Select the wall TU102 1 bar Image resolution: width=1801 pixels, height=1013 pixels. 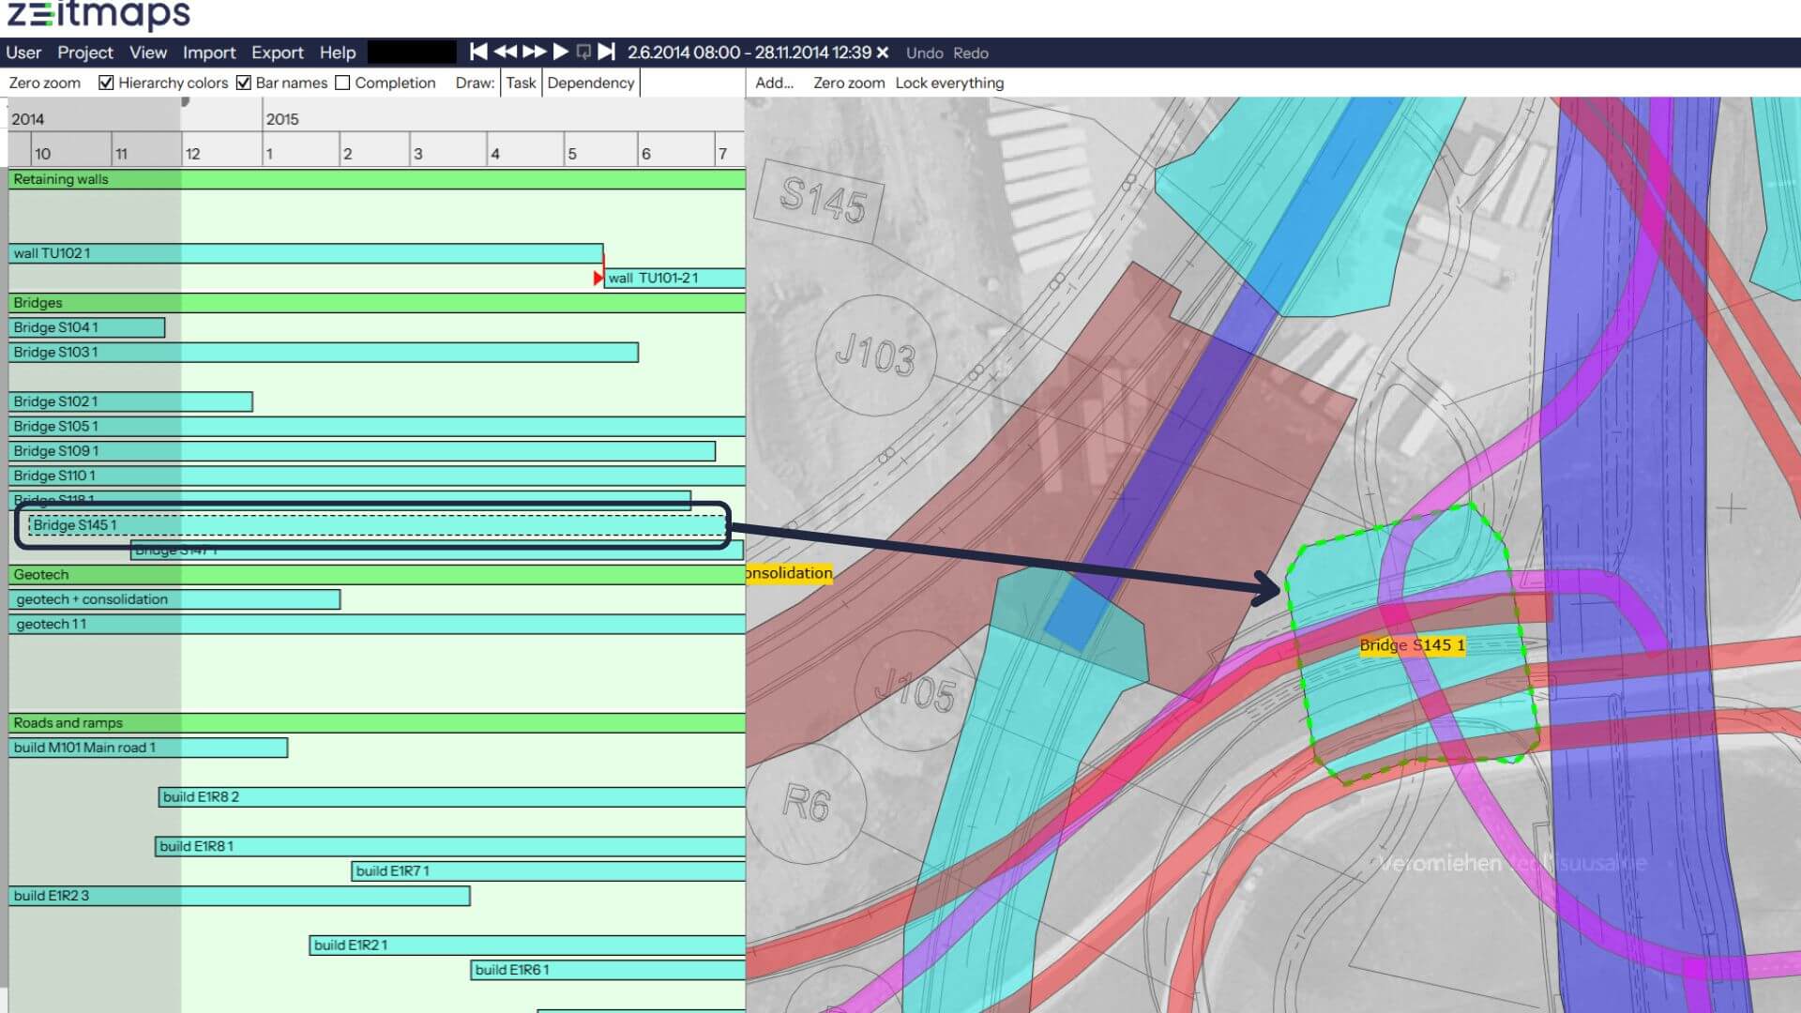pos(306,253)
